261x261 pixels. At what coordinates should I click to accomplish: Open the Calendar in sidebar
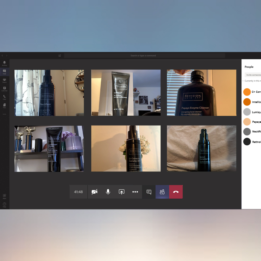4,89
